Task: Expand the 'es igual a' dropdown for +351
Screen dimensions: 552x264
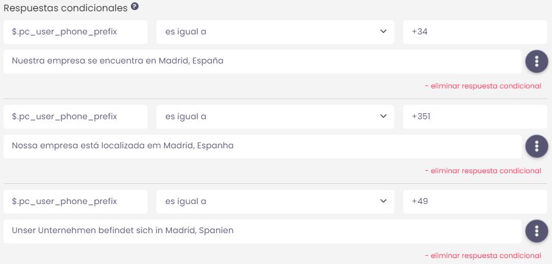Action: tap(275, 117)
